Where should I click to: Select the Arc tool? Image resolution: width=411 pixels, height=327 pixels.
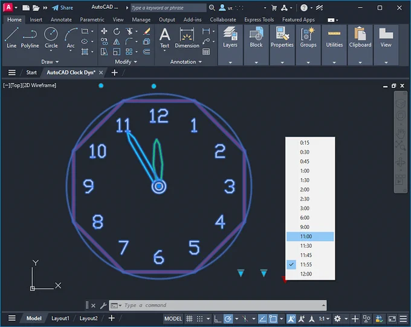point(71,38)
